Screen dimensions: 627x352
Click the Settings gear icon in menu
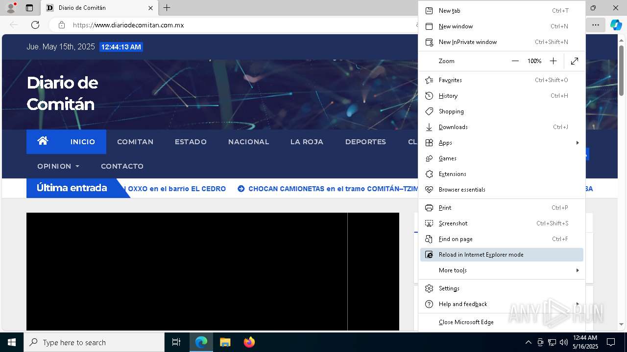click(x=429, y=288)
